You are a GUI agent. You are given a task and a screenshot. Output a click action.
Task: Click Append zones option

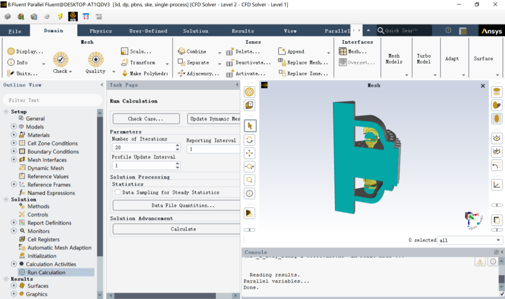[291, 52]
